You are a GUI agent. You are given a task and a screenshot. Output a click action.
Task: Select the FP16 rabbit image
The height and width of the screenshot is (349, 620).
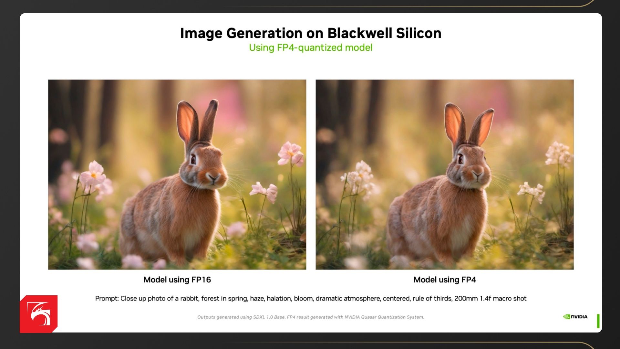click(177, 174)
